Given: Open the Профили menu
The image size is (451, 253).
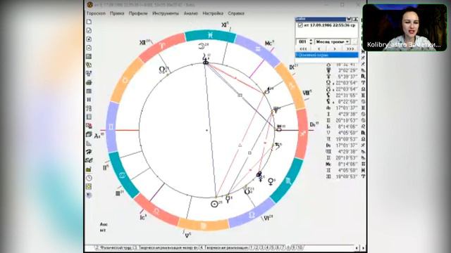Looking at the screenshot, I should click(138, 13).
